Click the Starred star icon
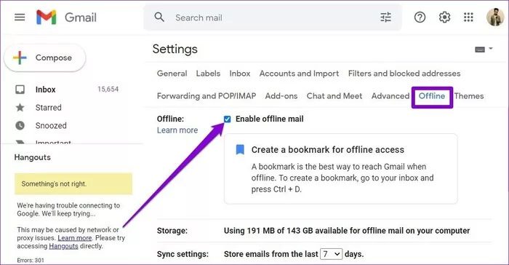The height and width of the screenshot is (265, 509). [x=20, y=107]
